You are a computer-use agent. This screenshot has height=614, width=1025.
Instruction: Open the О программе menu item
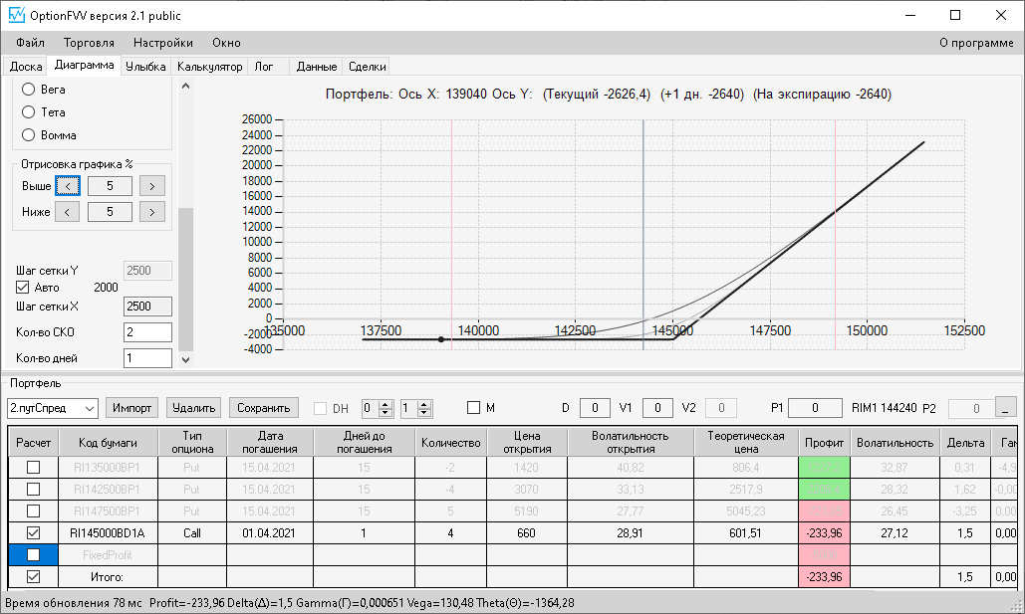(976, 43)
